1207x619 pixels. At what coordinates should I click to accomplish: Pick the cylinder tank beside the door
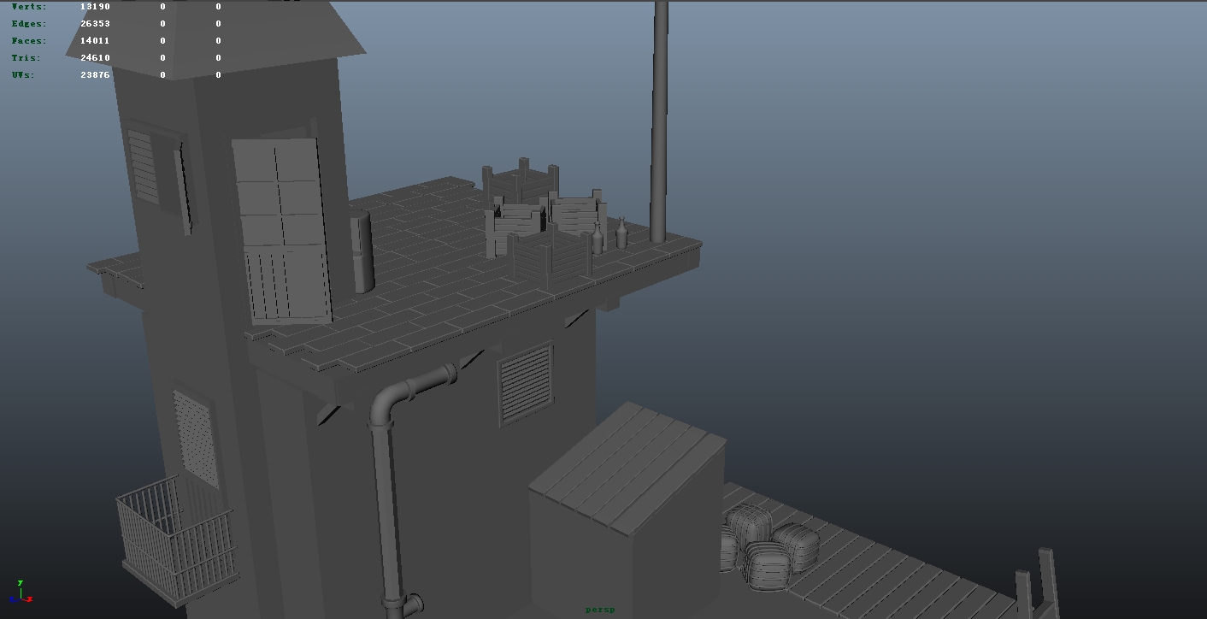coord(362,251)
